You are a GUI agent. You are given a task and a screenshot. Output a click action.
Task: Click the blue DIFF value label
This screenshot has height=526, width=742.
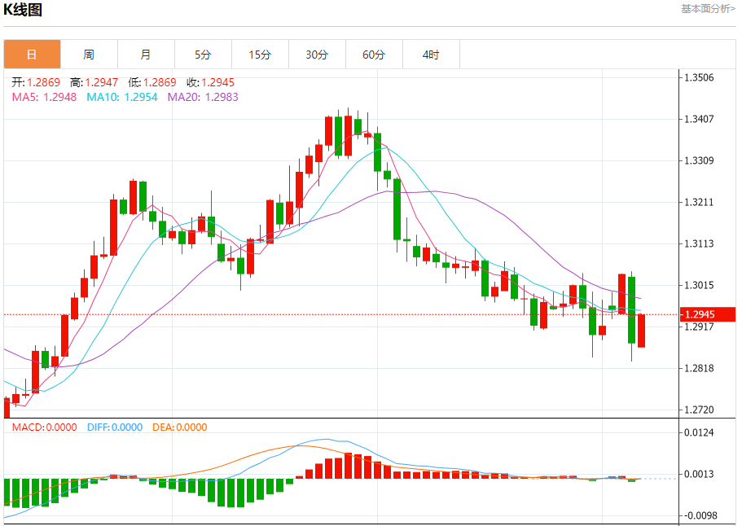pyautogui.click(x=114, y=427)
